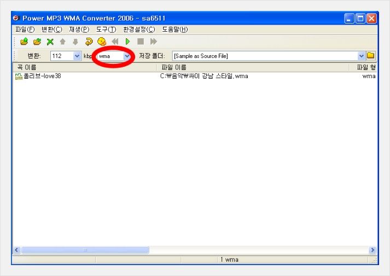Remove selected file with green X icon
Screen dimensions: 390x276
(50, 42)
